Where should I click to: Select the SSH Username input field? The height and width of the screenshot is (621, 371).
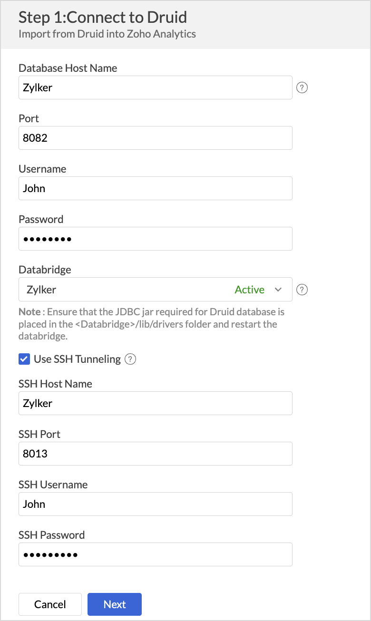(x=155, y=504)
